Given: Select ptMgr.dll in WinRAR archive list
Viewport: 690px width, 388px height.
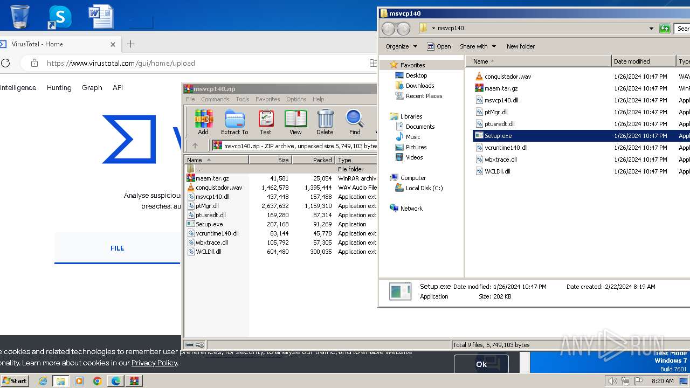Looking at the screenshot, I should (207, 206).
